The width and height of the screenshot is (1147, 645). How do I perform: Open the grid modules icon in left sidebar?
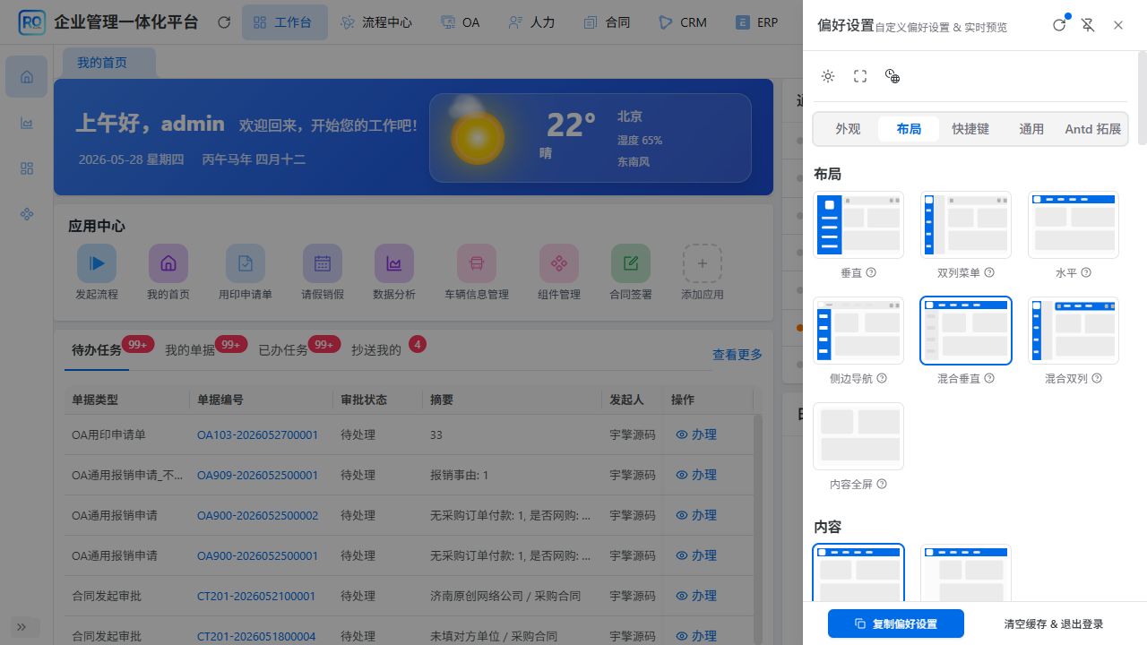(x=27, y=168)
